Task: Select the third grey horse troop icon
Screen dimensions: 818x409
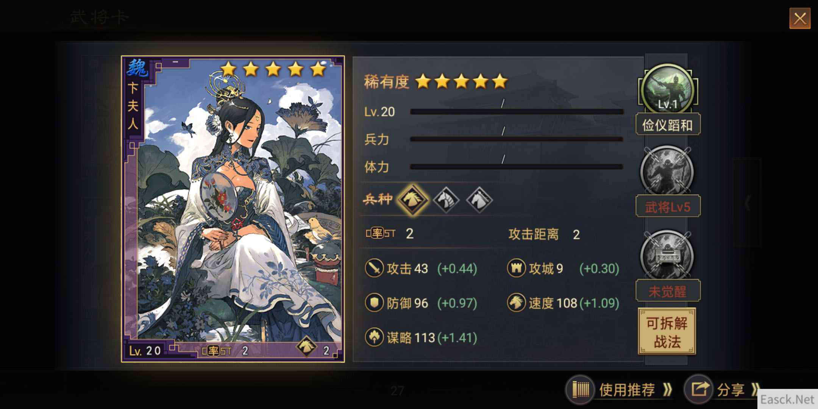Action: (479, 199)
